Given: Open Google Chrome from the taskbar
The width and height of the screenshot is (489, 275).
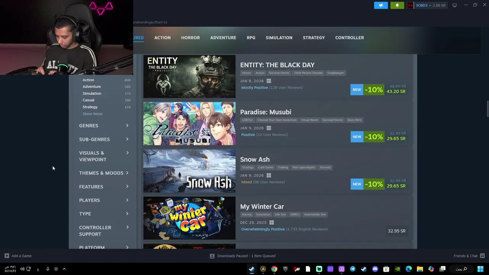Looking at the screenshot, I should pos(274,269).
